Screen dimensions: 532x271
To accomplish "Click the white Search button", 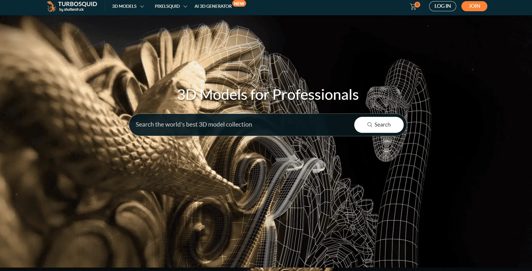I will [x=379, y=125].
